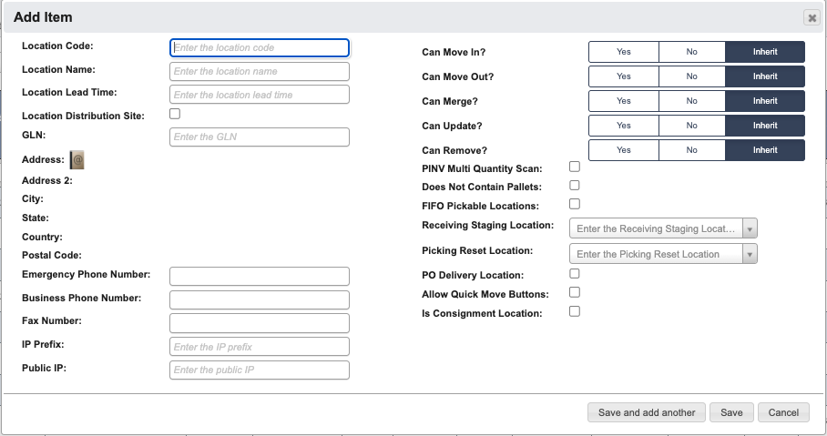Enable PO Delivery Location checkbox

(575, 274)
